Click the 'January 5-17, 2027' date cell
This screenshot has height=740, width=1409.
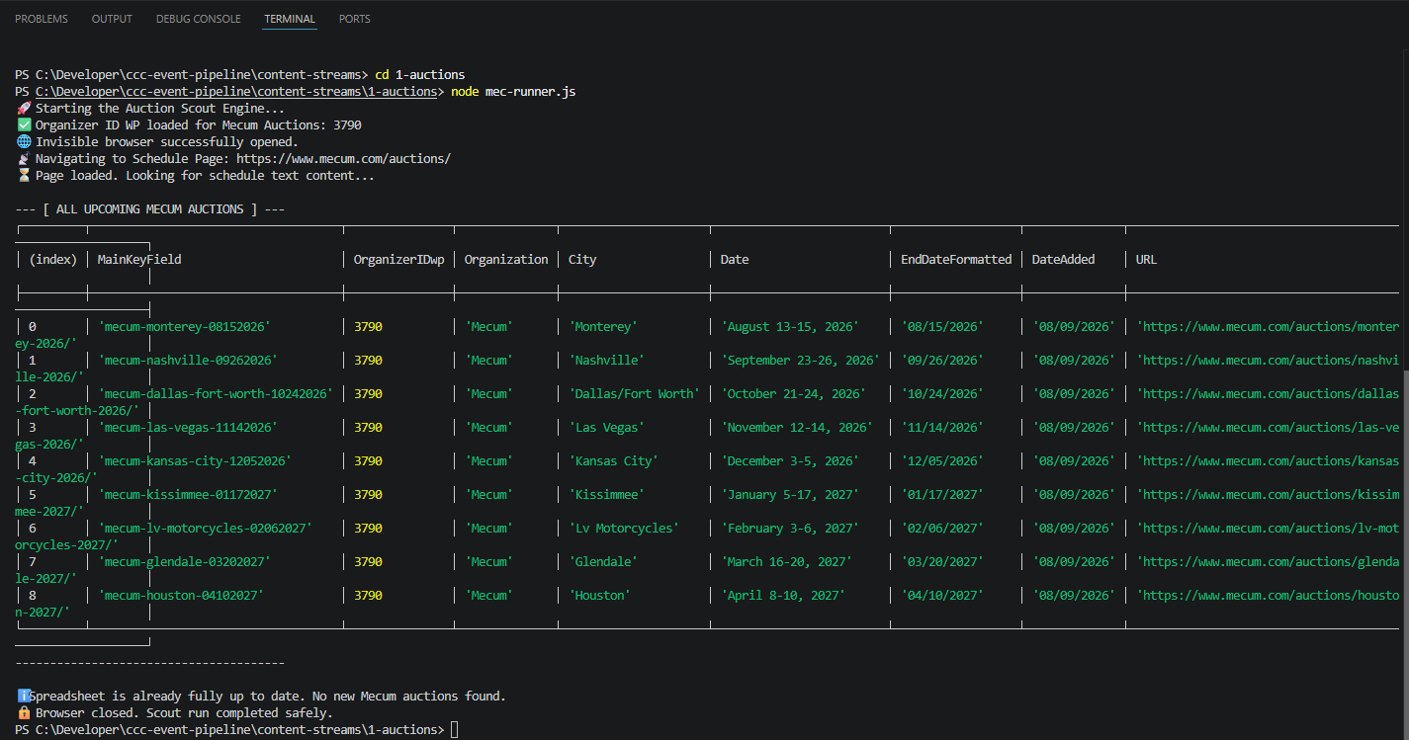pyautogui.click(x=790, y=495)
